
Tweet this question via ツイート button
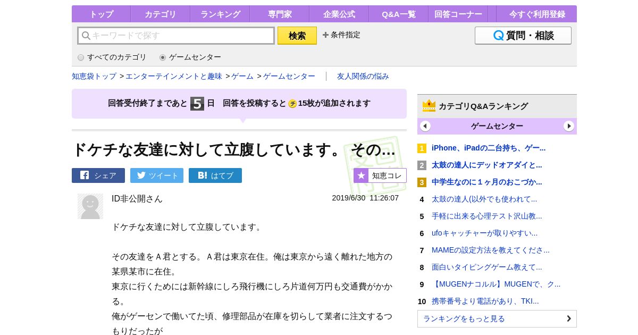click(x=157, y=175)
